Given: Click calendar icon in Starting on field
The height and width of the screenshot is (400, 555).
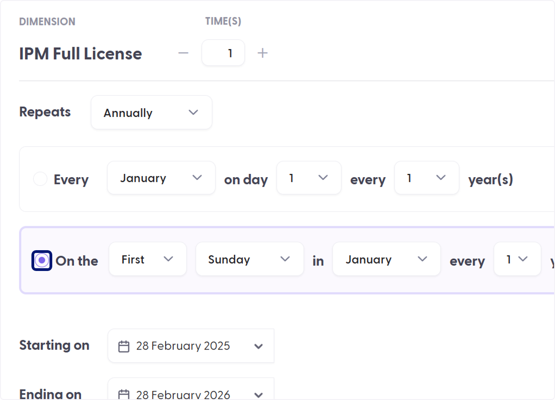Looking at the screenshot, I should pos(124,346).
